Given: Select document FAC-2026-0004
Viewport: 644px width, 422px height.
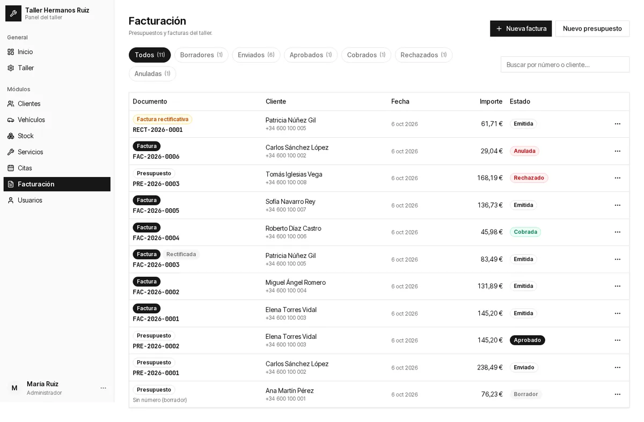Looking at the screenshot, I should pyautogui.click(x=156, y=238).
